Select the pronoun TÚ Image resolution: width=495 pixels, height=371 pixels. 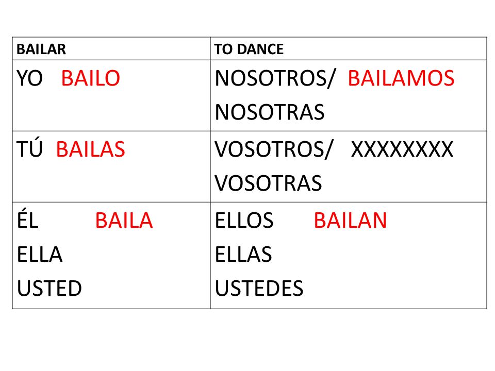pos(29,148)
